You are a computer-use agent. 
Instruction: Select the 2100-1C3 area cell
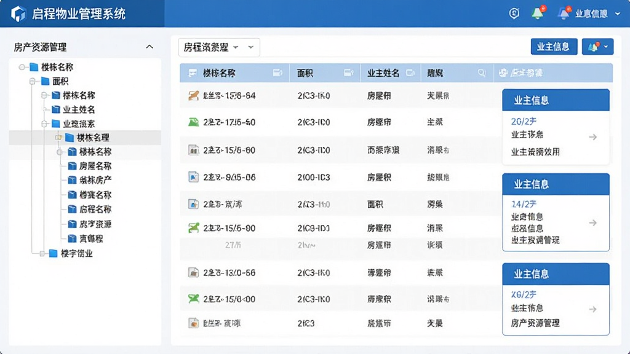(x=314, y=178)
